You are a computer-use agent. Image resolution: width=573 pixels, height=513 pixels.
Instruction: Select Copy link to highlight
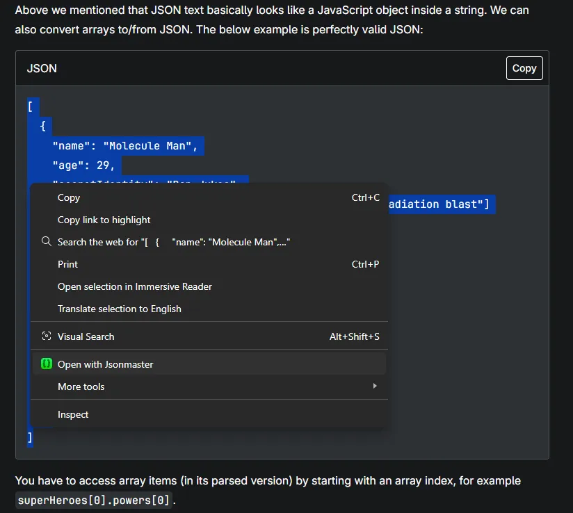[x=104, y=220]
